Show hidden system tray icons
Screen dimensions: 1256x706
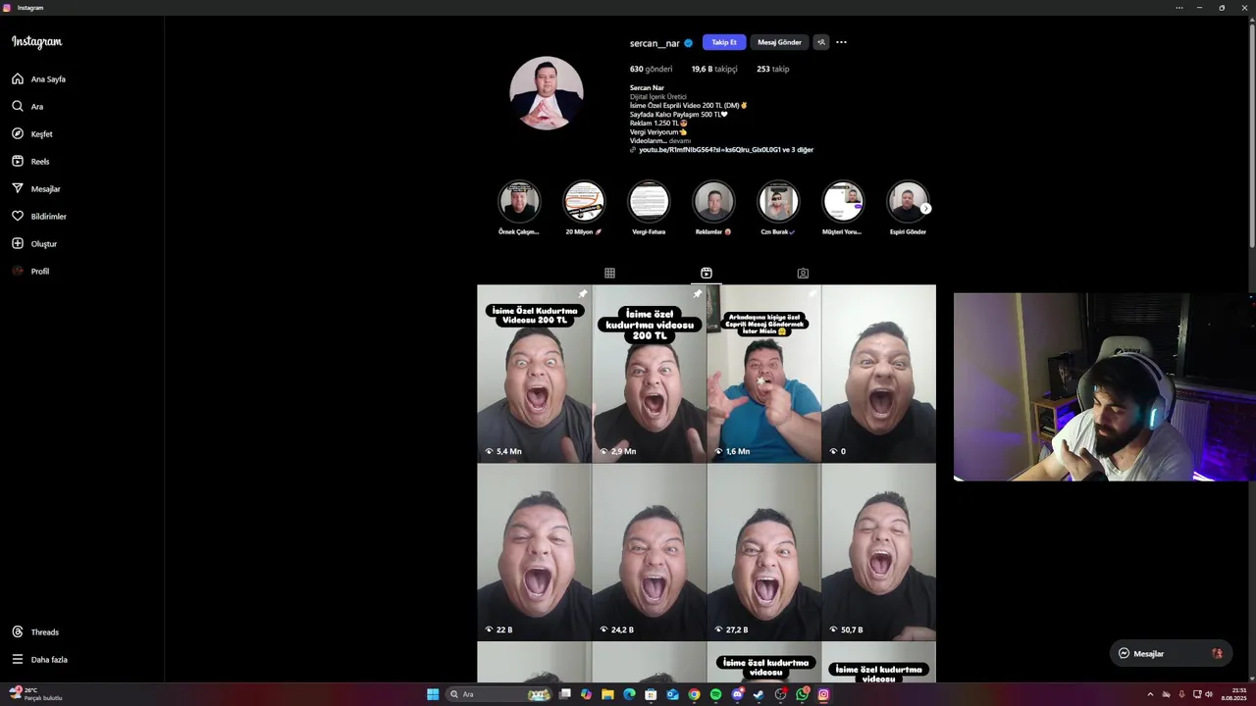(1150, 694)
